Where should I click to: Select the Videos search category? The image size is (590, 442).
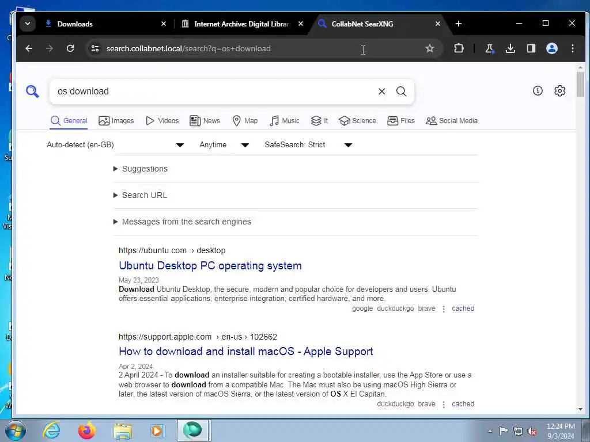point(162,121)
